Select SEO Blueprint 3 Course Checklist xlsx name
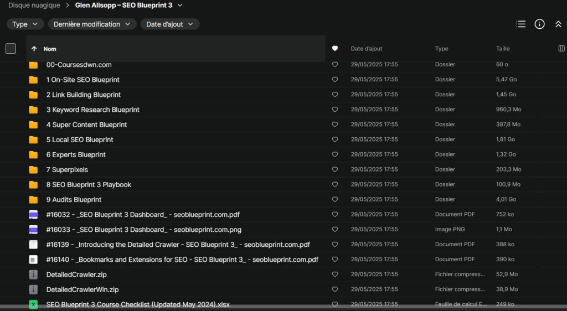This screenshot has width=567, height=311. (138, 304)
